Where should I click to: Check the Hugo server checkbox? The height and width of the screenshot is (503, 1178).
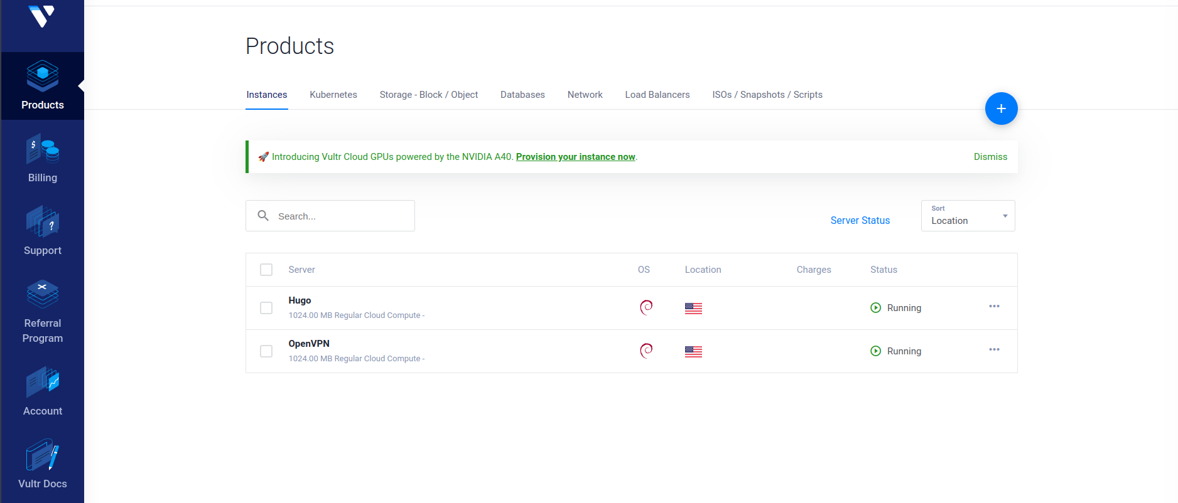click(x=266, y=308)
